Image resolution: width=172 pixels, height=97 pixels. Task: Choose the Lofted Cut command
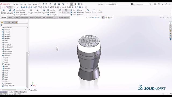click(x=51, y=12)
